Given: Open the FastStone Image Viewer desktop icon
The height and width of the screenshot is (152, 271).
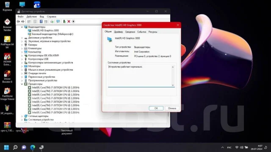Looking at the screenshot, I should [x=7, y=94].
